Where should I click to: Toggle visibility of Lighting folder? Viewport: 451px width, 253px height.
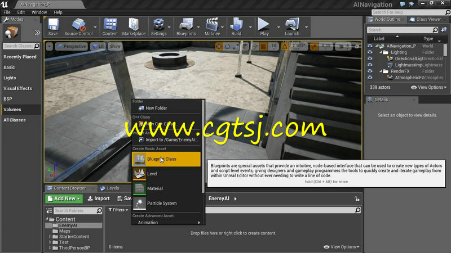click(370, 52)
